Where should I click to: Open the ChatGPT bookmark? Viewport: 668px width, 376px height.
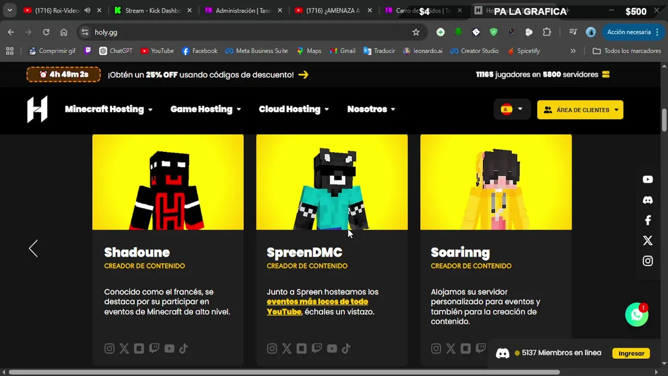point(116,51)
